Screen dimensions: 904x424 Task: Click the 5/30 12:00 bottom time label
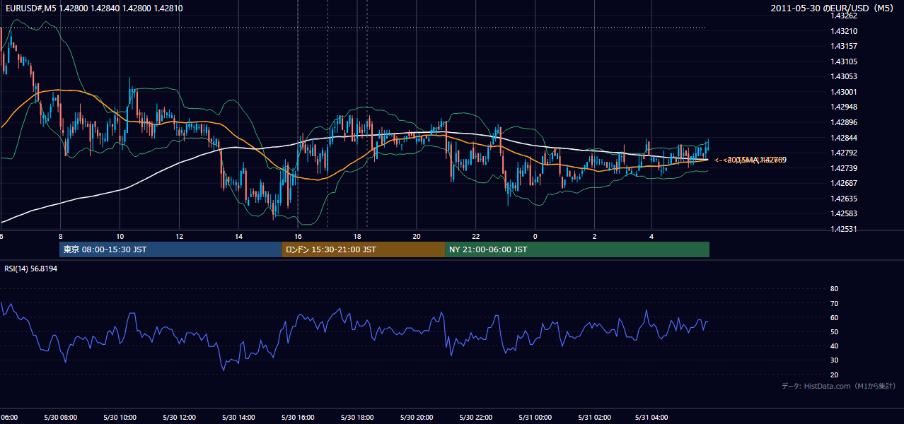point(179,418)
